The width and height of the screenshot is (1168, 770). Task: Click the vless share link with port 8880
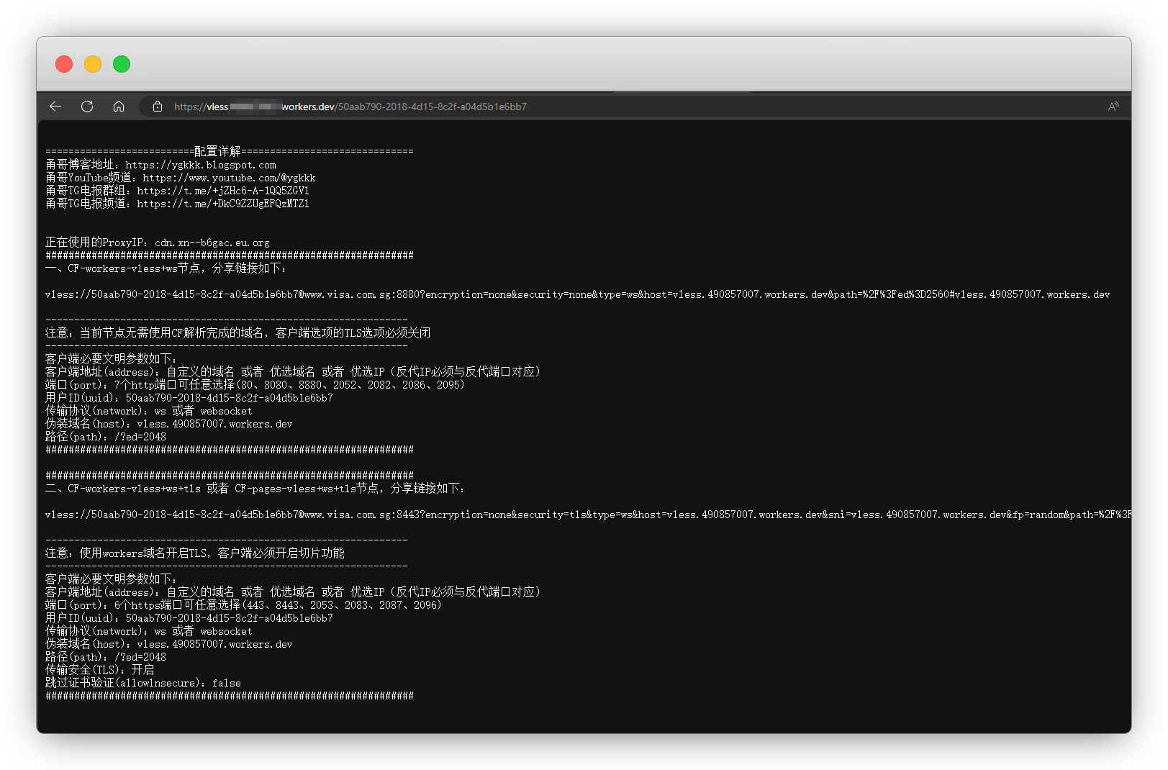point(577,294)
